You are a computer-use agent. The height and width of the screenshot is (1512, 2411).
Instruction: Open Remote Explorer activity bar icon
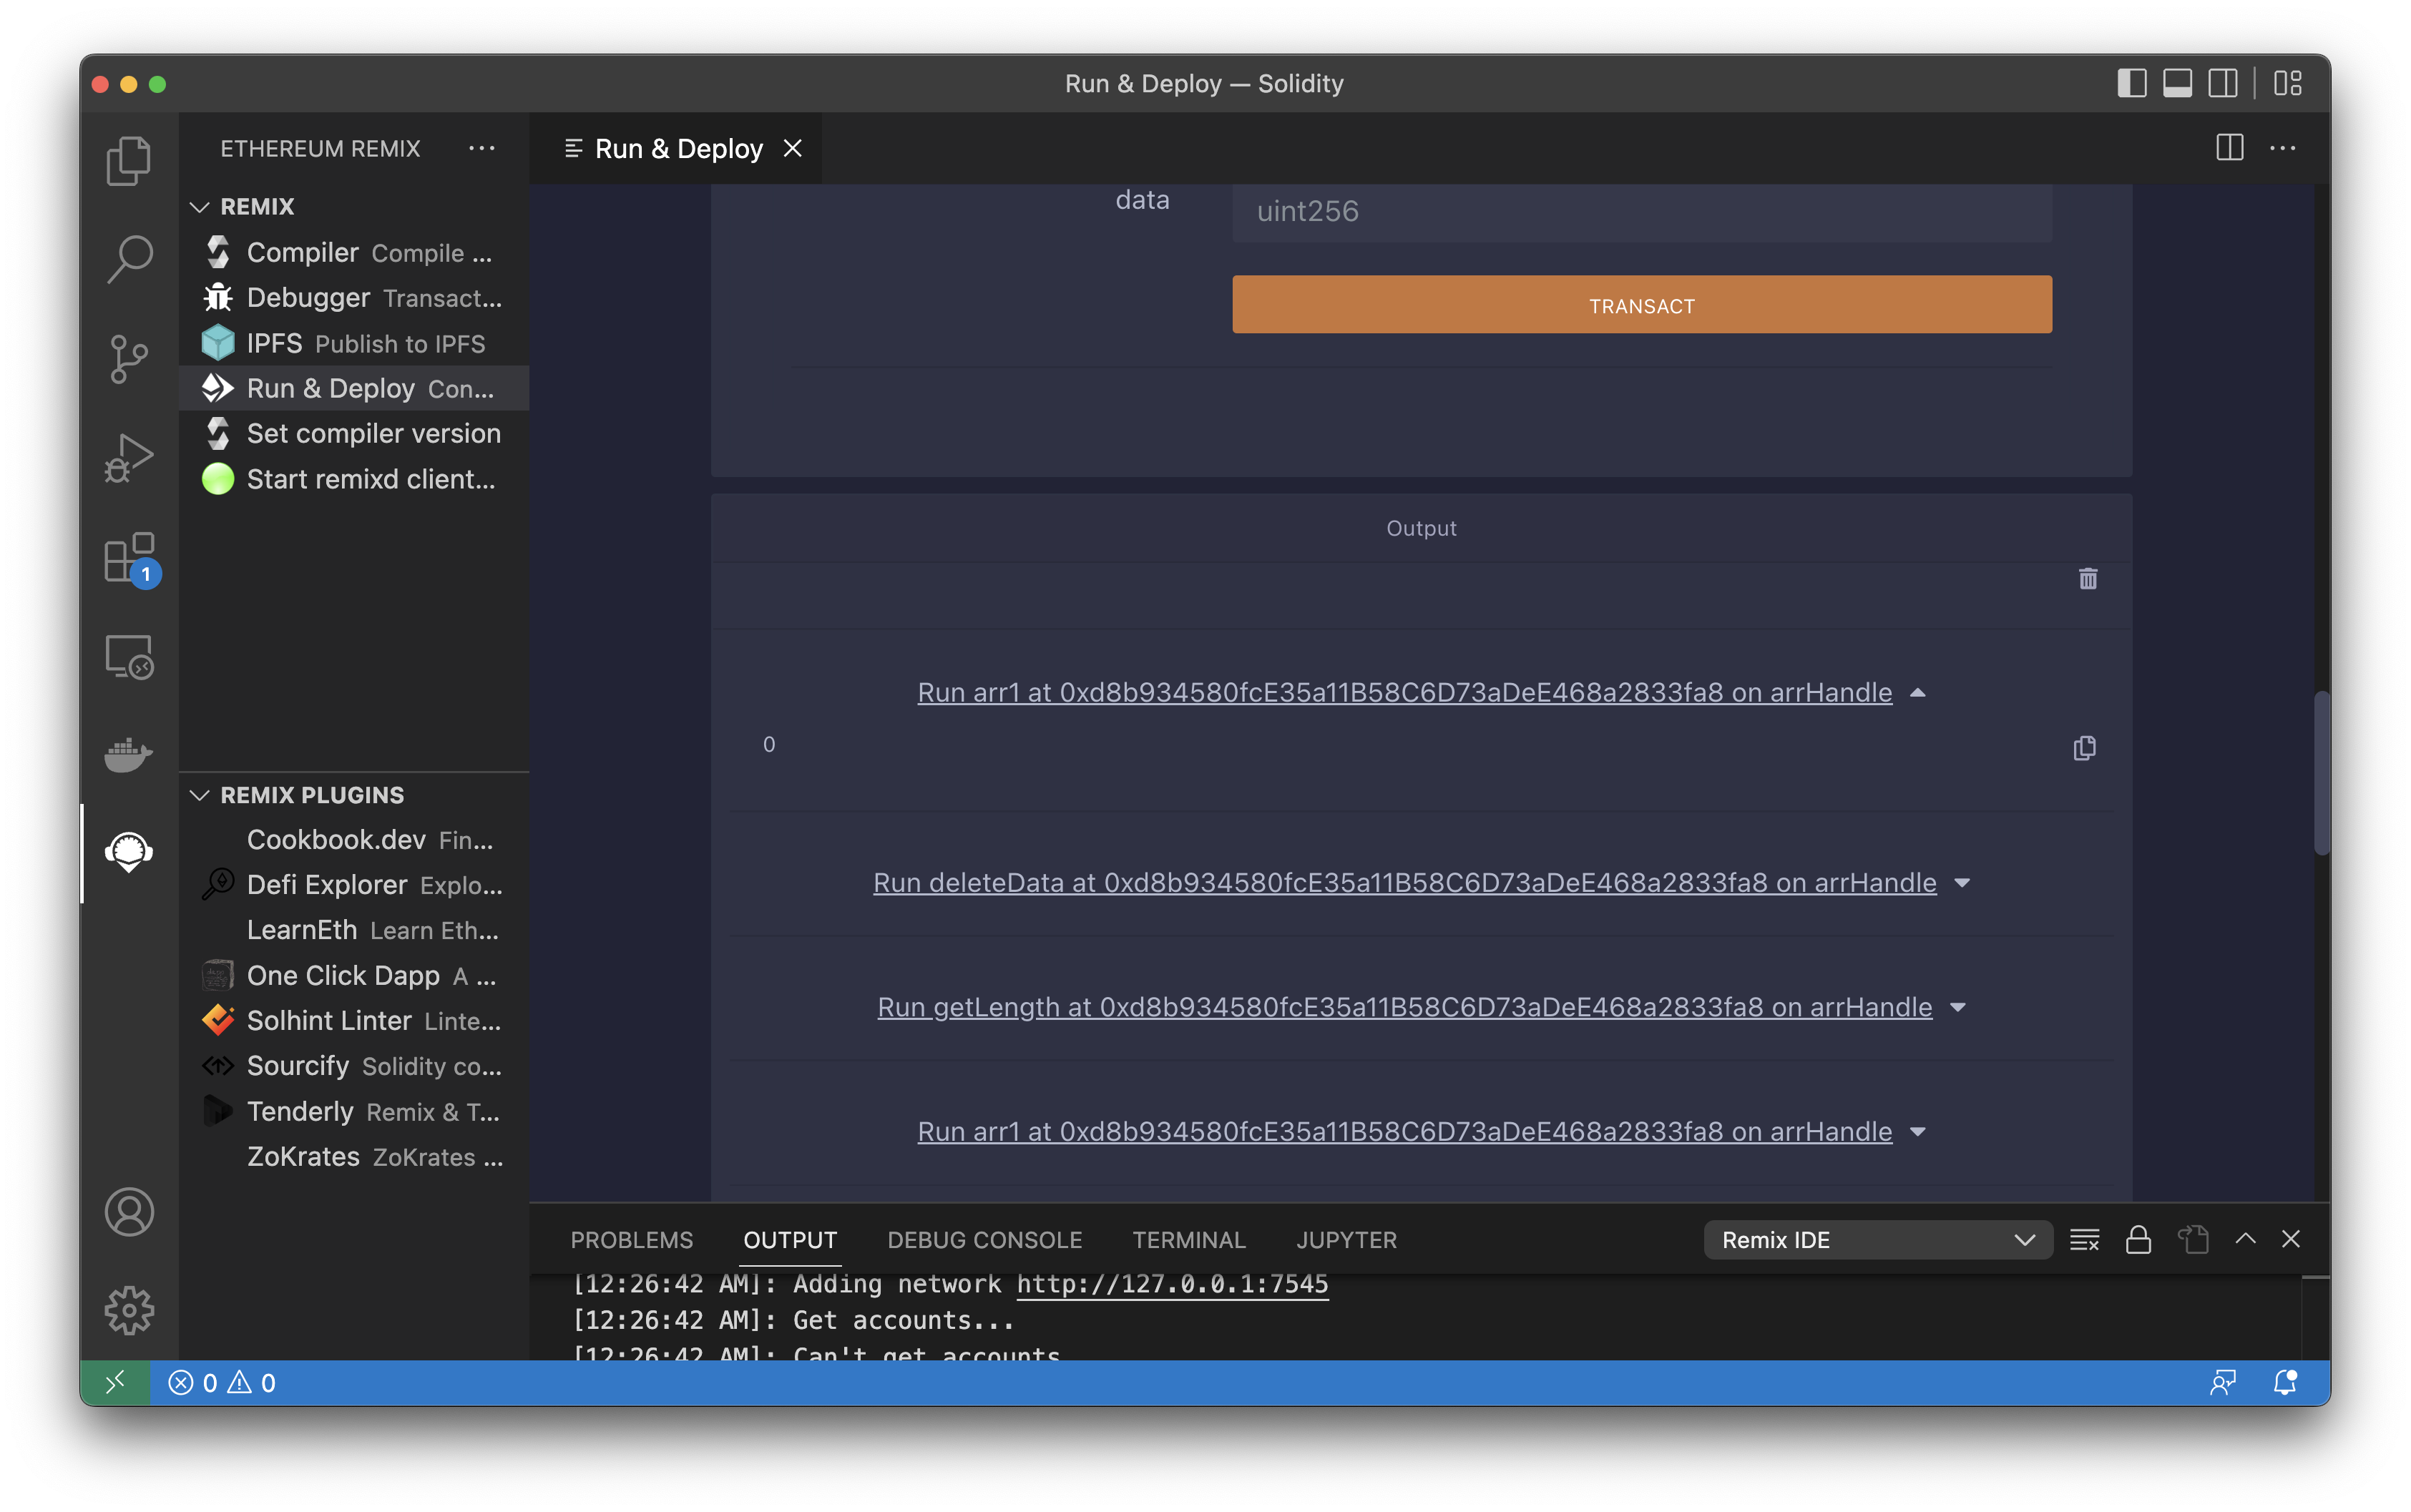point(129,657)
